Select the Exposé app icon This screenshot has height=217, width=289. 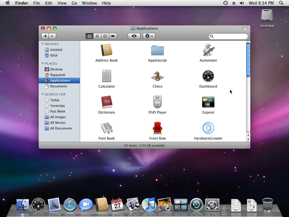[x=208, y=102]
